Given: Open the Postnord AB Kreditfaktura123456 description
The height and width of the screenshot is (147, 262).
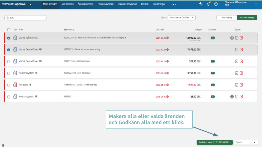Looking at the screenshot, I should [80, 85].
